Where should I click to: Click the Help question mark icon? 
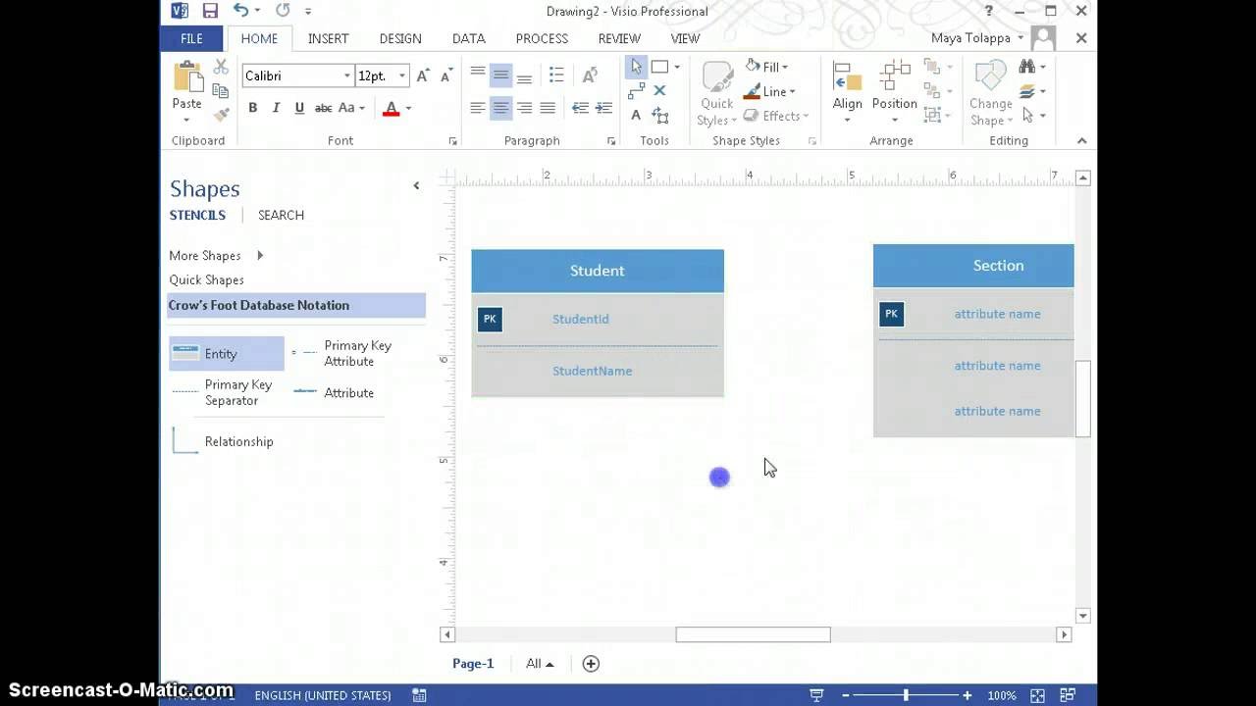click(x=988, y=11)
